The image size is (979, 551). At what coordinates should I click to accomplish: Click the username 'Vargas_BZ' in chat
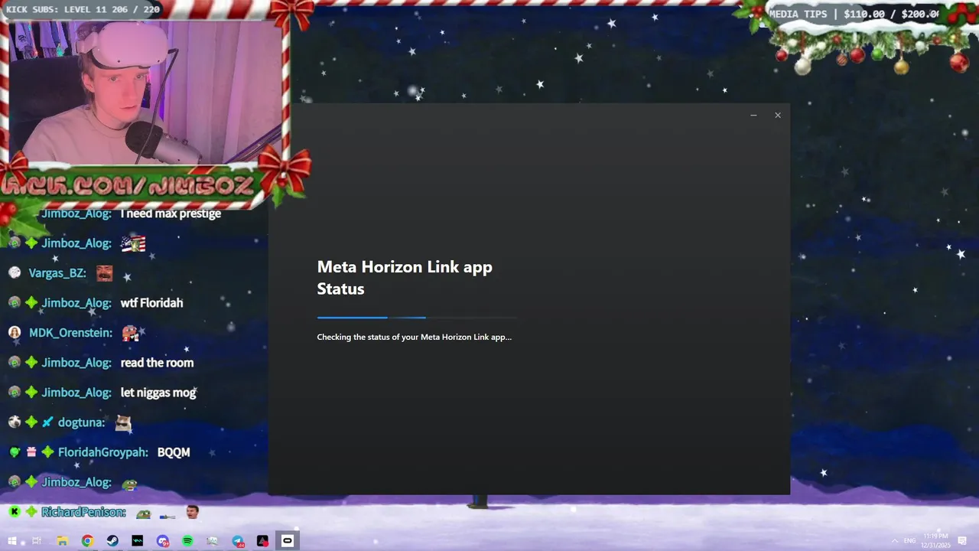(x=57, y=273)
